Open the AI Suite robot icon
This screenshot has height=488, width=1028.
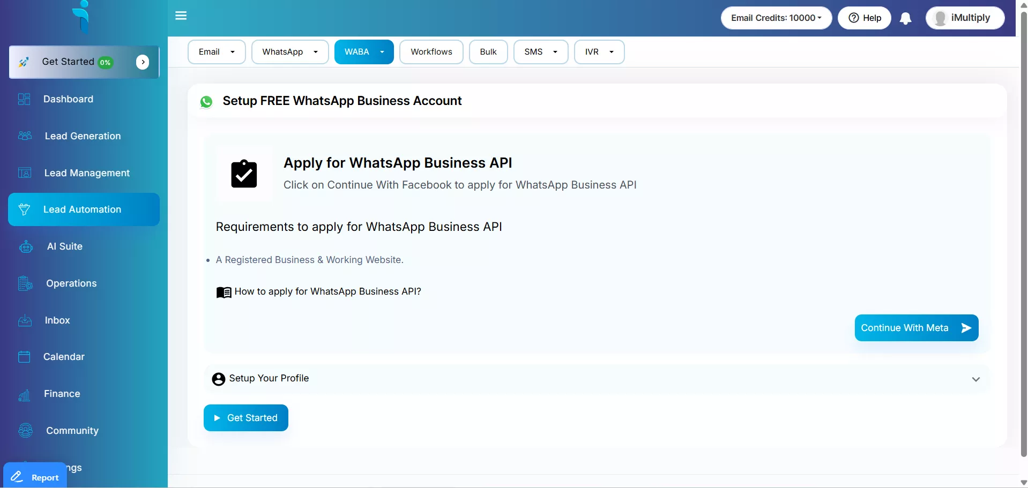click(x=26, y=247)
